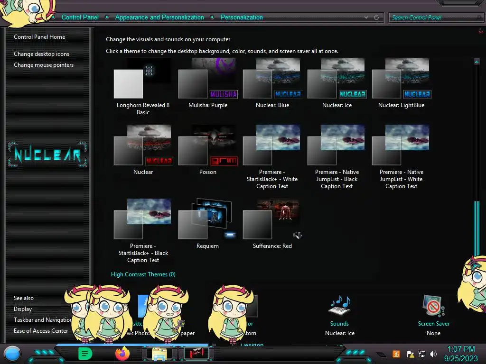Image resolution: width=486 pixels, height=364 pixels.
Task: Apply Premiere StartIsBack+ White Caption Text theme
Action: 272,157
